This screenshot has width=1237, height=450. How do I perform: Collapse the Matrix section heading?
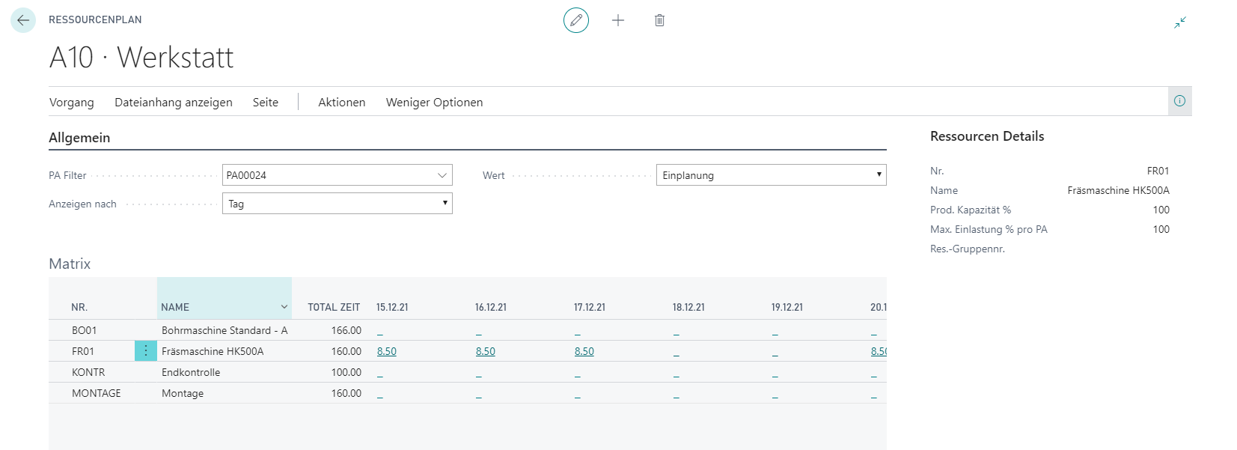point(70,264)
